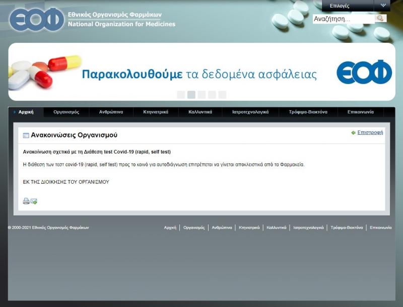Viewport: 403px width, 307px height.
Task: Open the Επικοινωνία main menu tab
Action: click(361, 112)
